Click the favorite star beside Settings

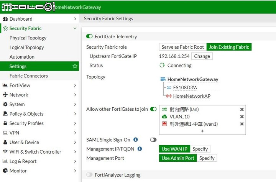point(75,66)
